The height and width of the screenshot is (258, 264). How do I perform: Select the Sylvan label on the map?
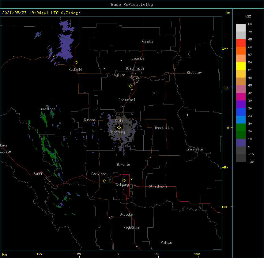tap(119, 75)
